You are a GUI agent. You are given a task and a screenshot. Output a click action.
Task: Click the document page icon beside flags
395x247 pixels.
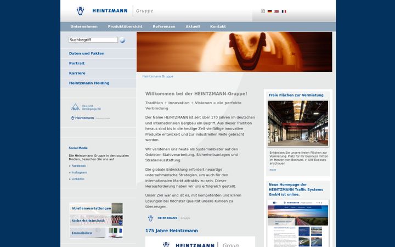tap(263, 11)
